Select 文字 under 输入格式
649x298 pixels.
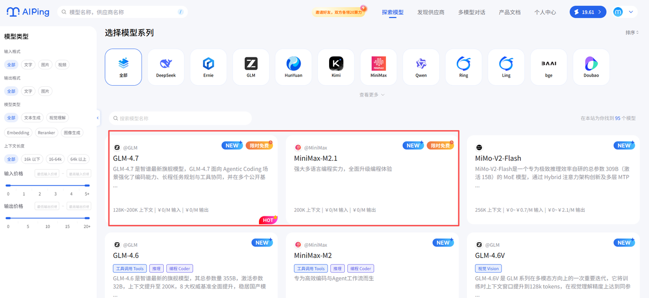coord(28,65)
